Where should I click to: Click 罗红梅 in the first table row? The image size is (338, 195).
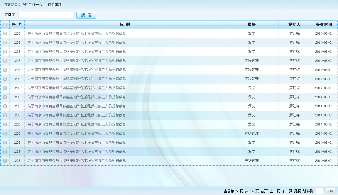pyautogui.click(x=295, y=33)
